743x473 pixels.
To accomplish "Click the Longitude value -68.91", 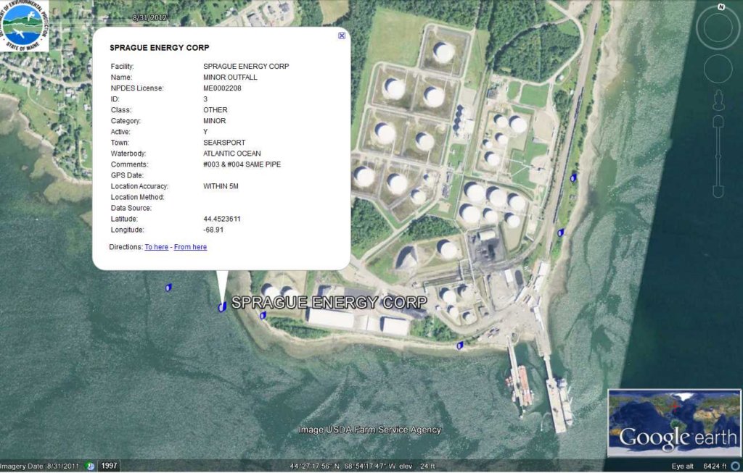I will pyautogui.click(x=213, y=230).
